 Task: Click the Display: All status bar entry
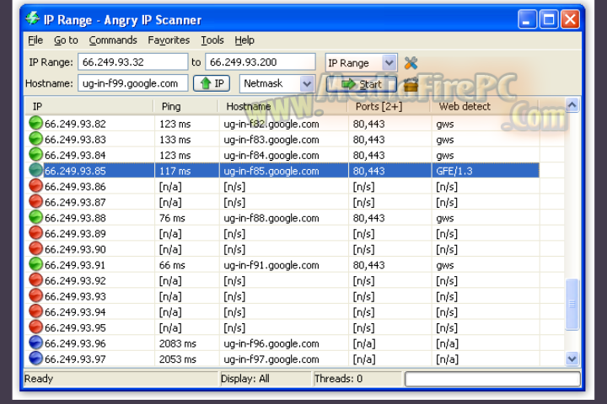click(x=245, y=379)
